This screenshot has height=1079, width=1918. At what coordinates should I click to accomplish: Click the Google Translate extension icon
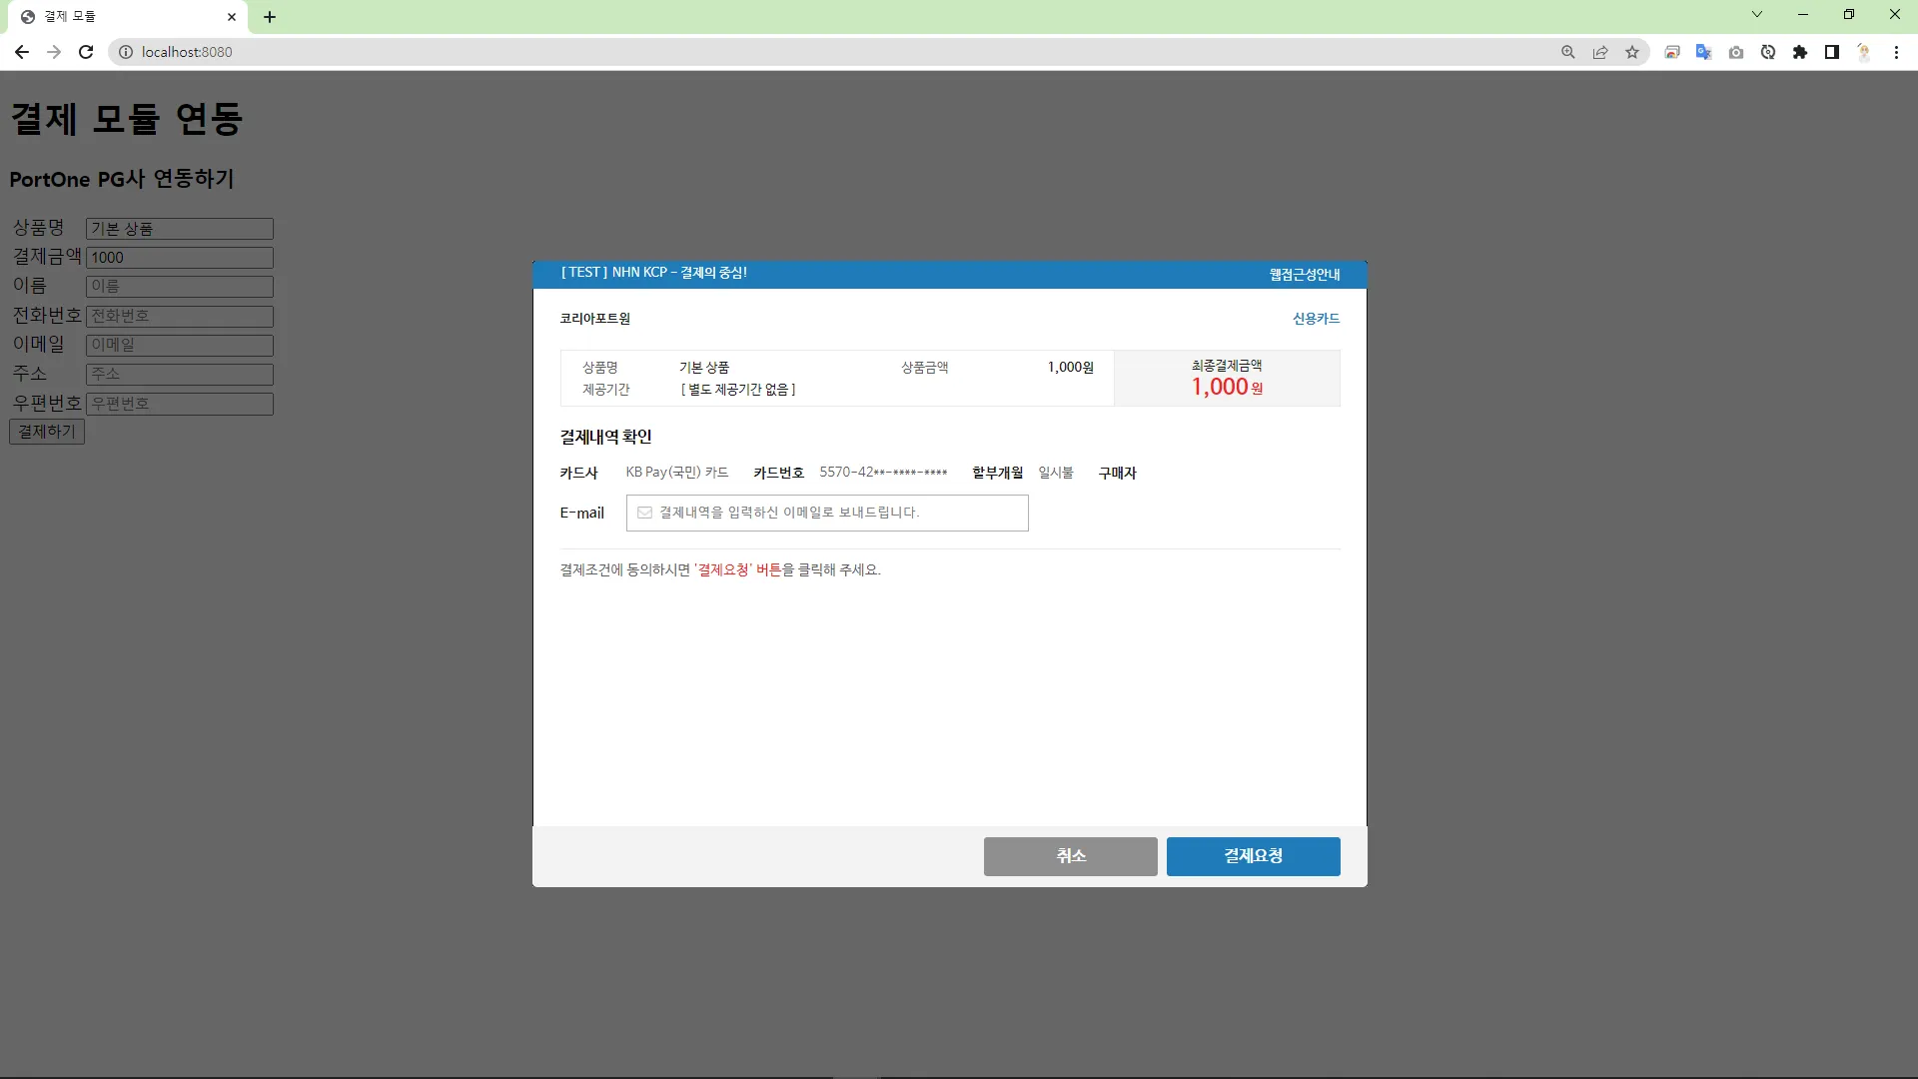[x=1703, y=52]
